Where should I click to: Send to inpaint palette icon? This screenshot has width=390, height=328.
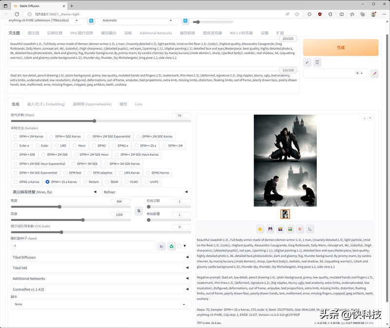click(x=300, y=229)
